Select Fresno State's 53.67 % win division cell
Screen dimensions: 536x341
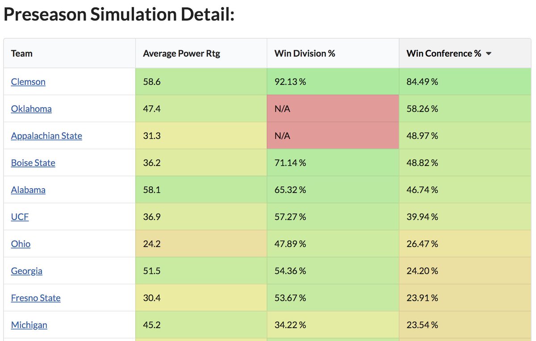(x=333, y=298)
